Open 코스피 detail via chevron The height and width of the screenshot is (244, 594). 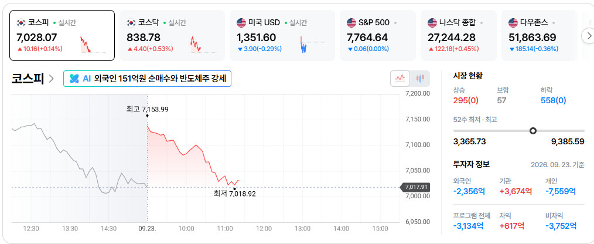[x=52, y=79]
